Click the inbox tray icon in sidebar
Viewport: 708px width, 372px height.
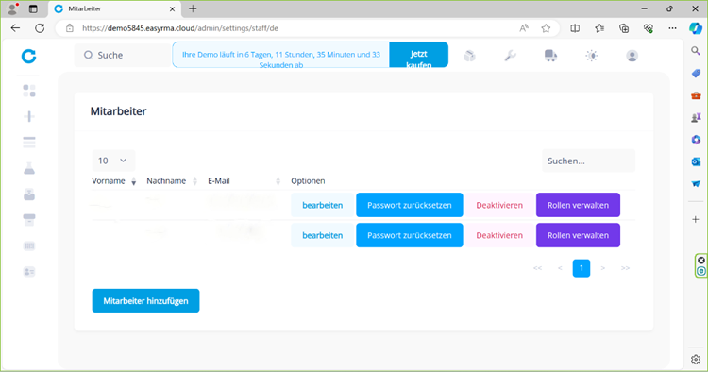[29, 194]
